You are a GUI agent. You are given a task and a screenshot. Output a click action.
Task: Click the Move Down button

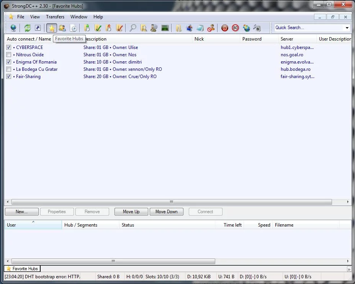(167, 212)
